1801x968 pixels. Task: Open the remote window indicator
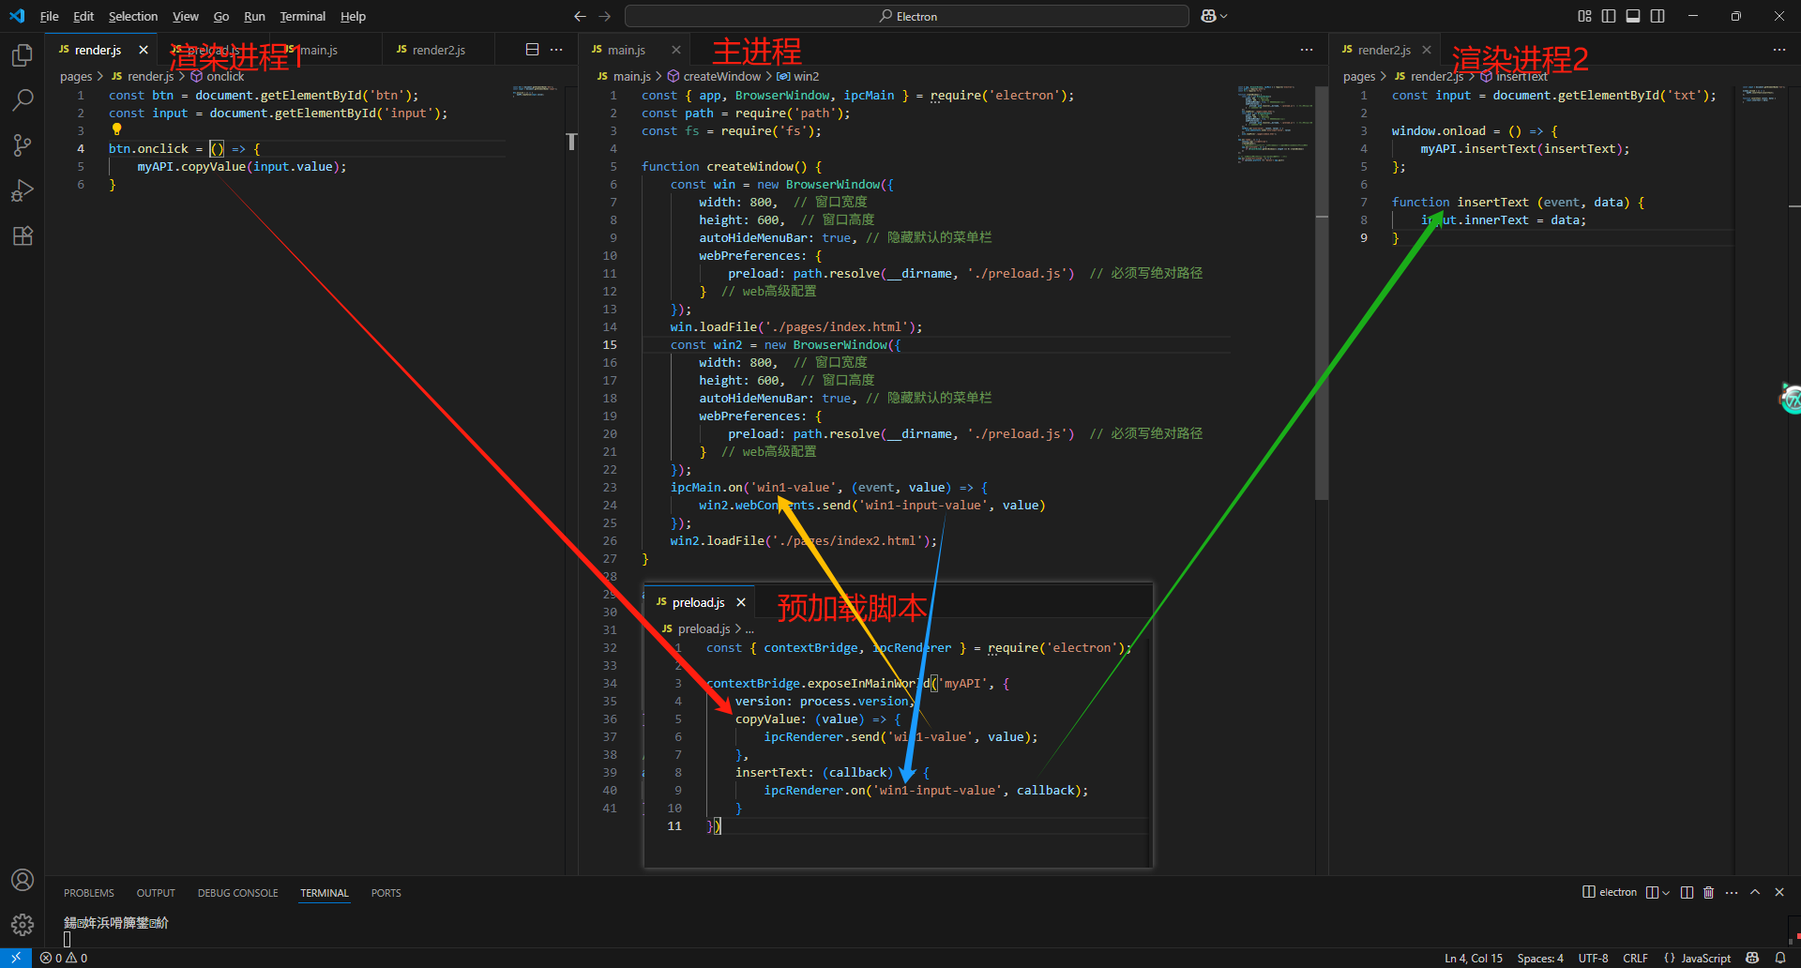(x=16, y=958)
